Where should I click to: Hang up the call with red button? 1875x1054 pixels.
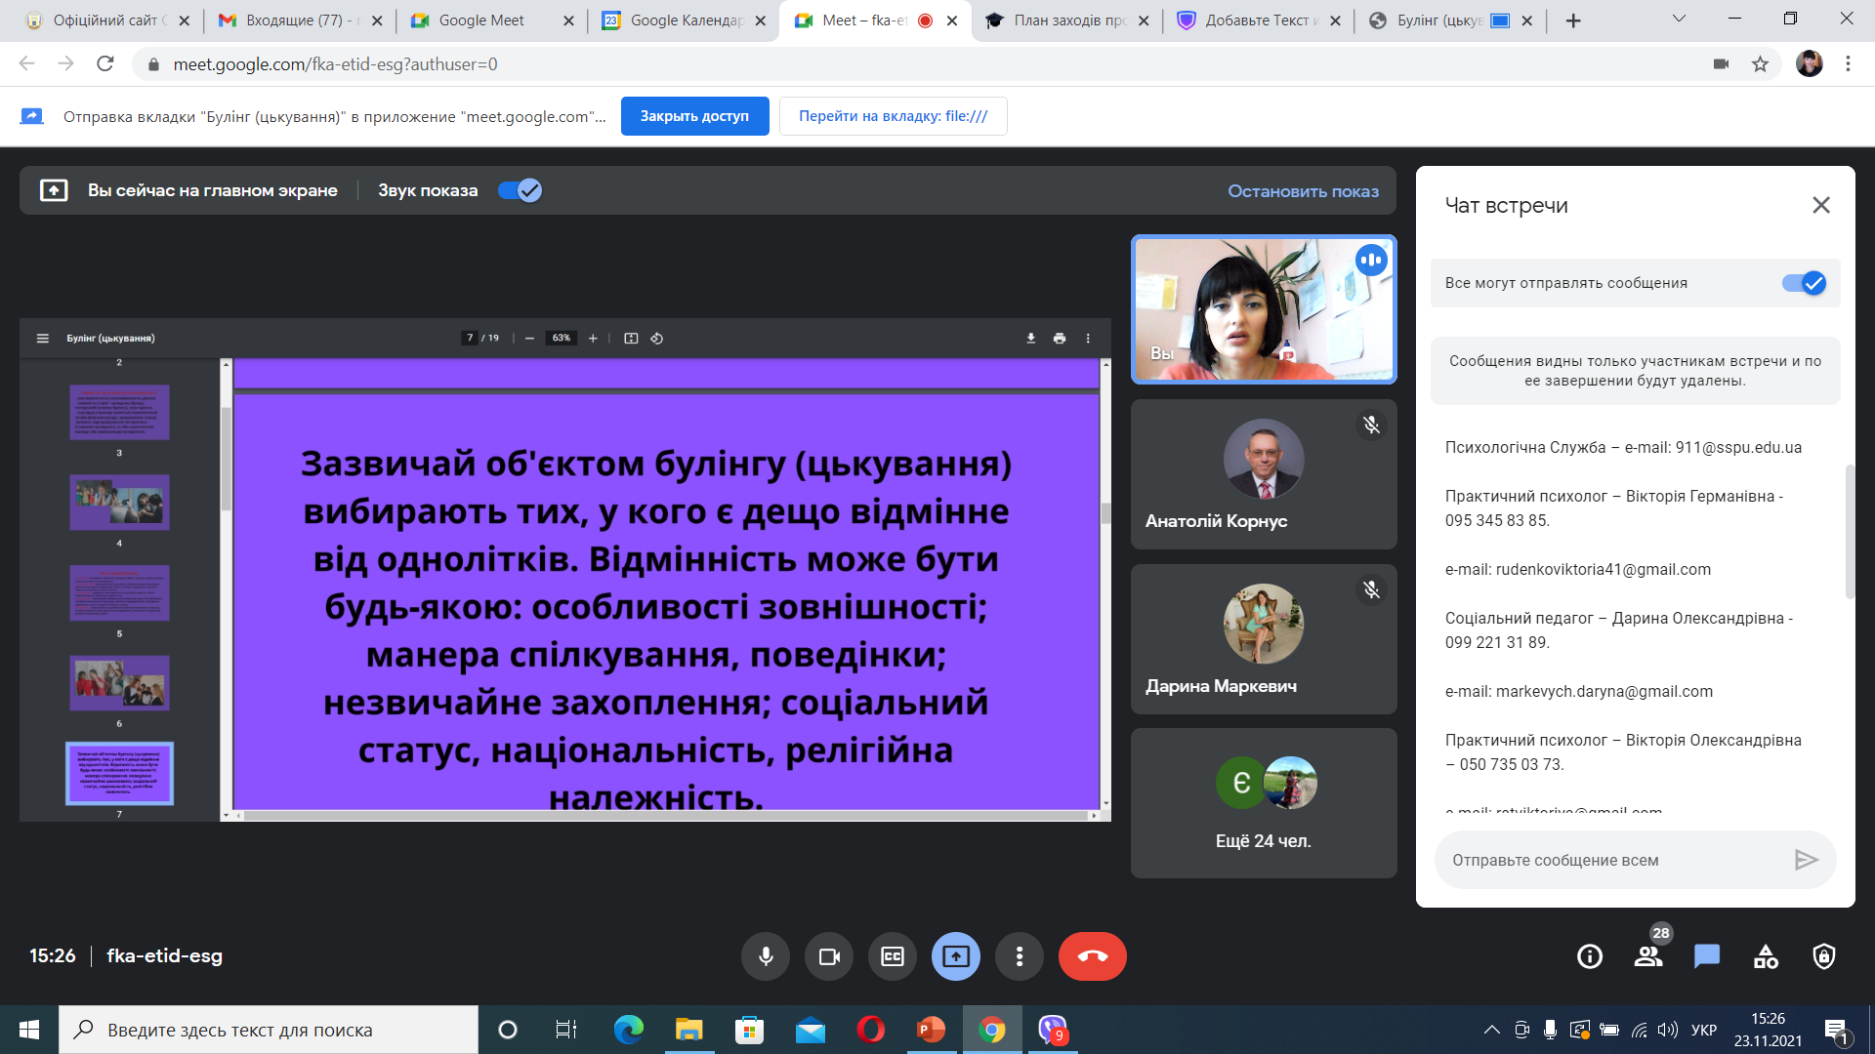coord(1093,956)
